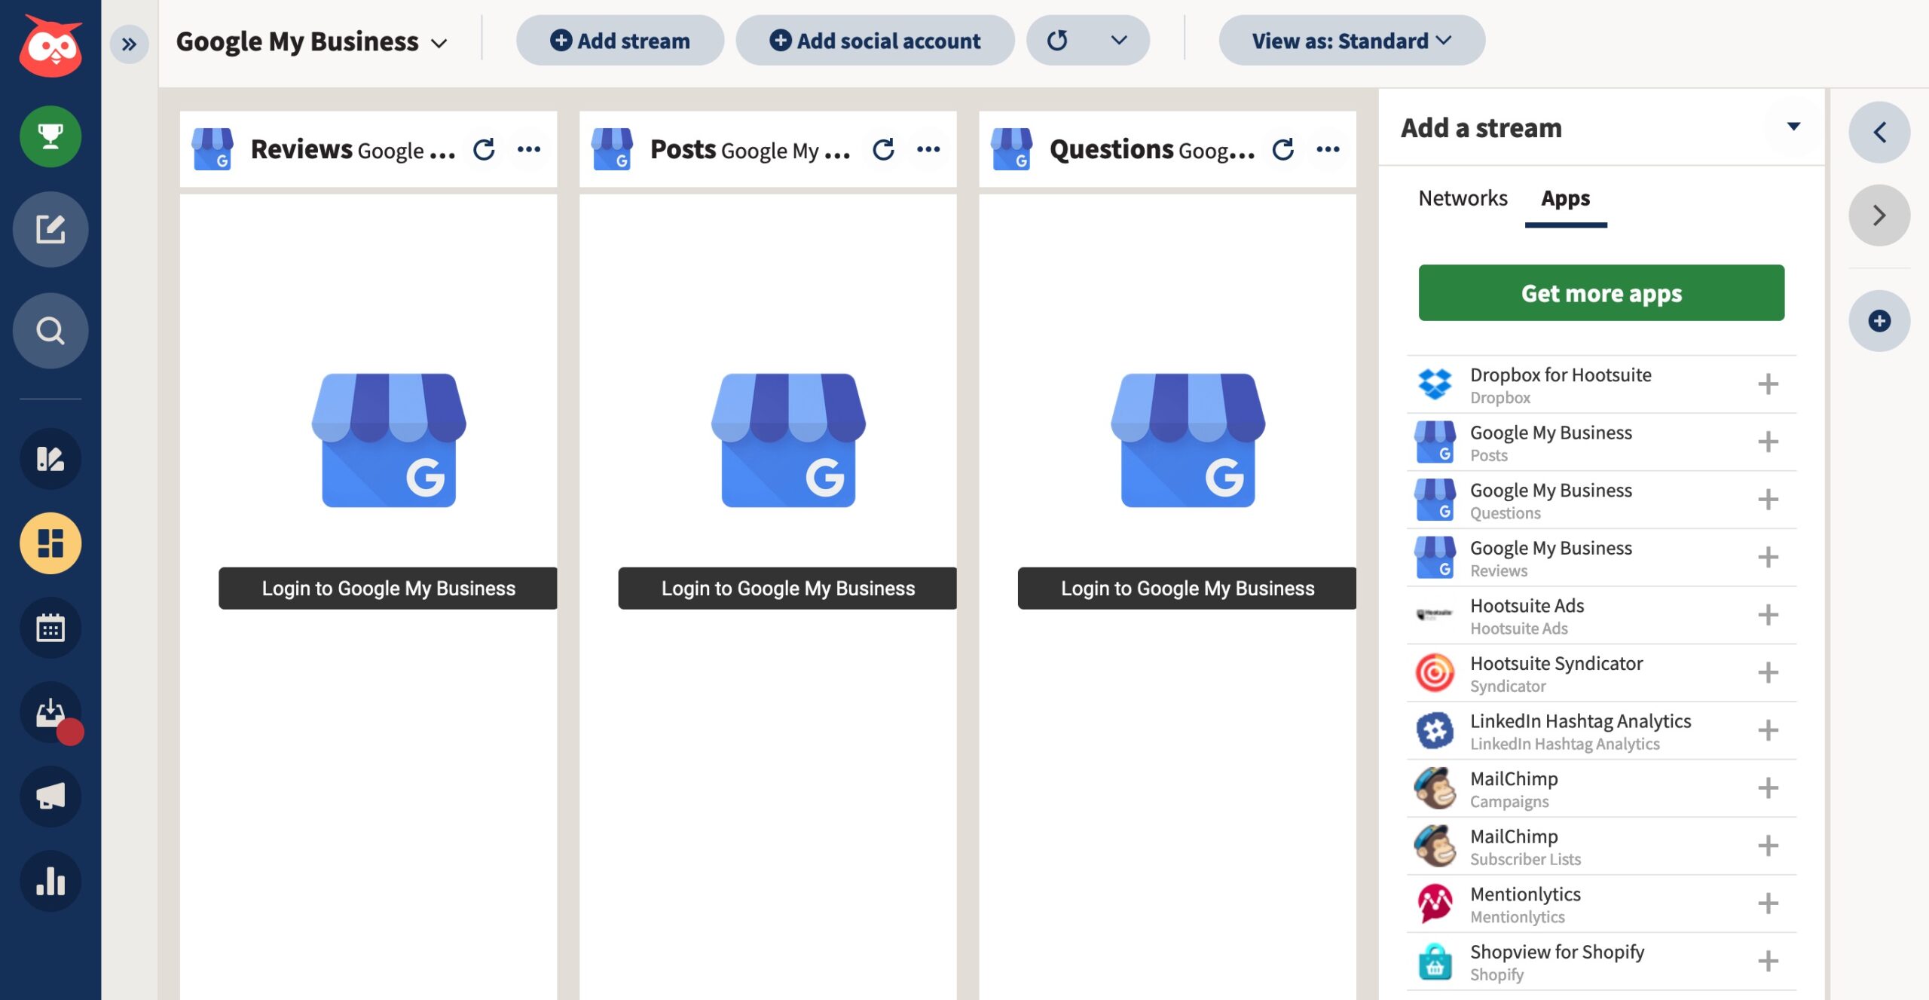The height and width of the screenshot is (1000, 1929).
Task: Open the Reviews stream more options menu
Action: (x=529, y=149)
